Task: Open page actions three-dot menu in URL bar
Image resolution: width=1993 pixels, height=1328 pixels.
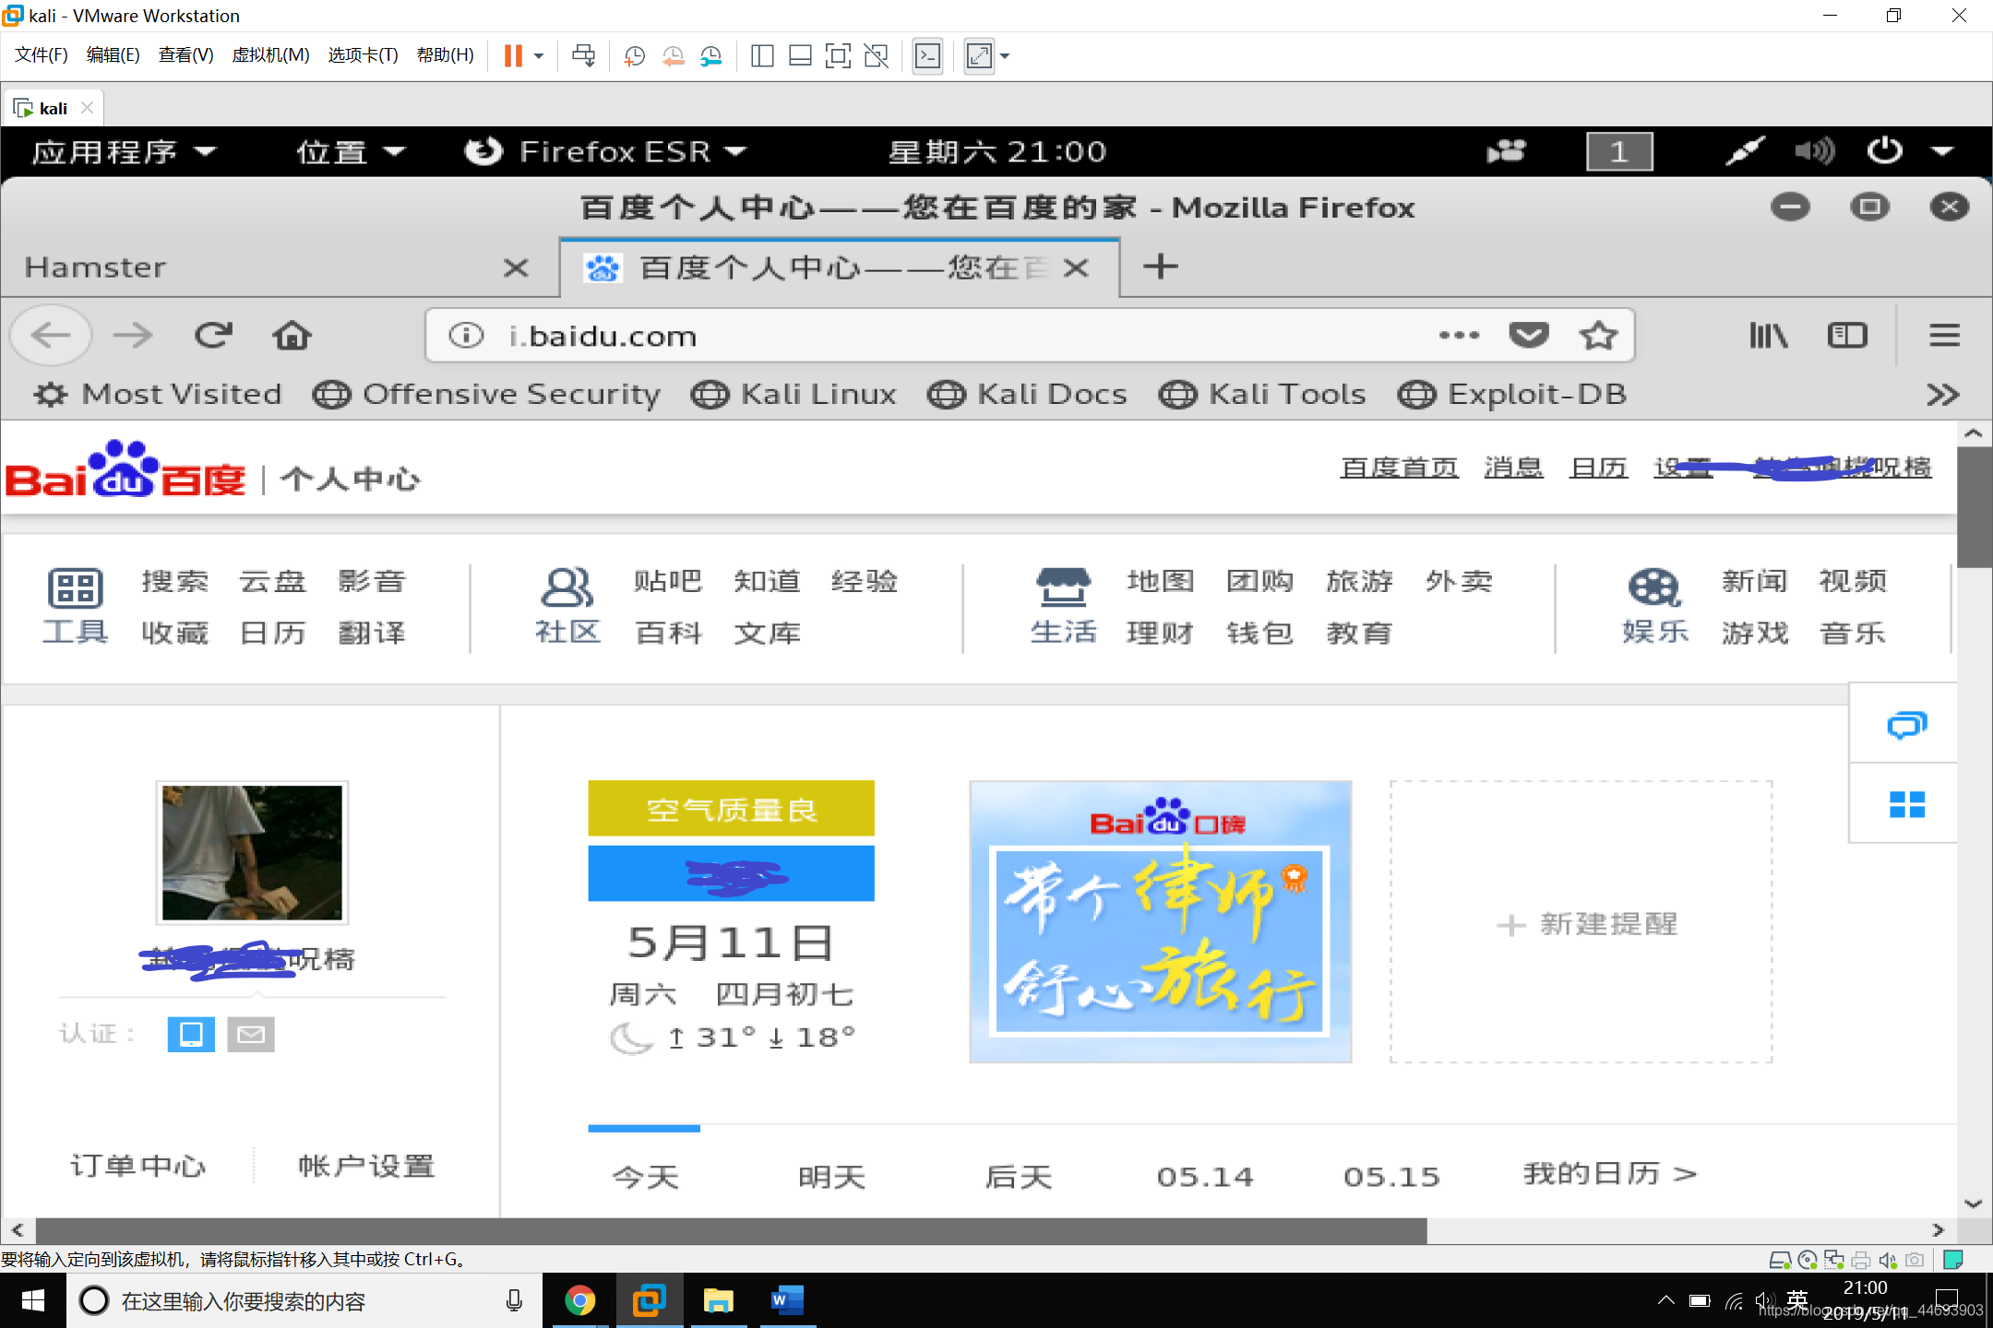Action: 1459,335
